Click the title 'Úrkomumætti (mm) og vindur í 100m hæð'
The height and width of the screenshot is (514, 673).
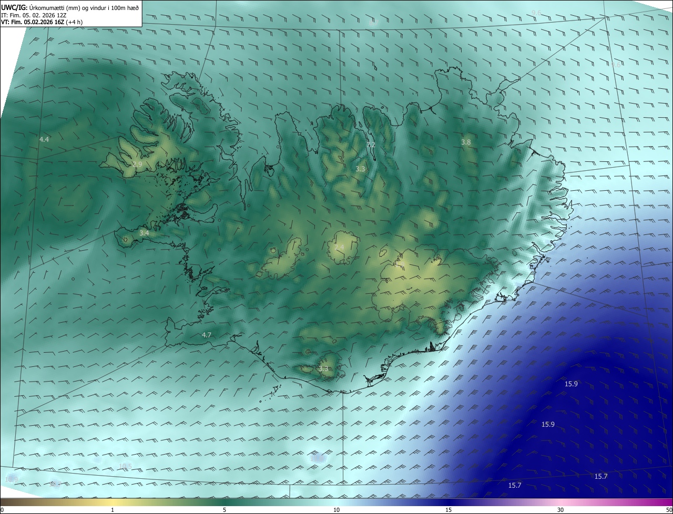pos(84,7)
